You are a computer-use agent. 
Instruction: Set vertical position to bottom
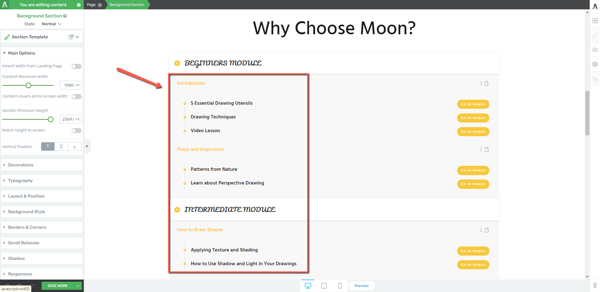click(75, 146)
